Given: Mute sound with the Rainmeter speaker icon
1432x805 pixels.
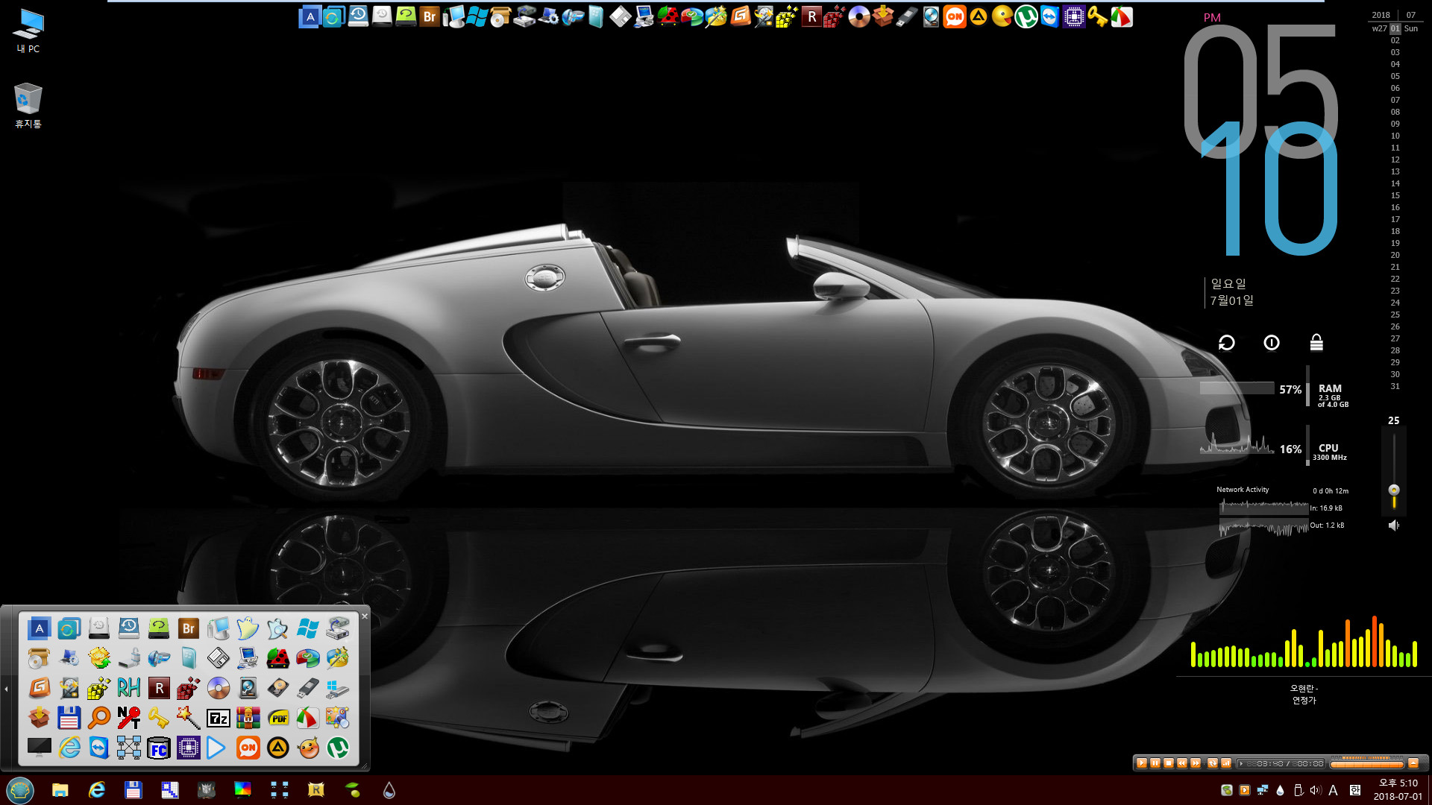Looking at the screenshot, I should pos(1393,525).
